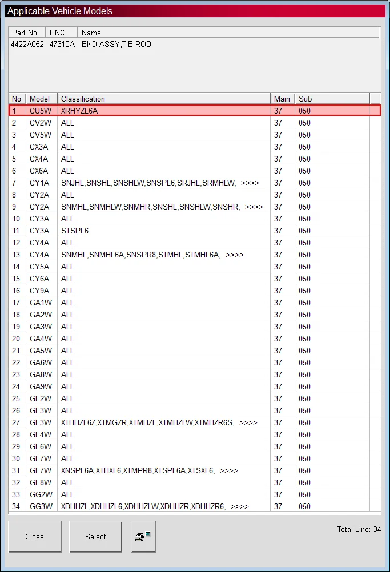The image size is (390, 572).
Task: Select part number 4422A052
Action: click(27, 44)
